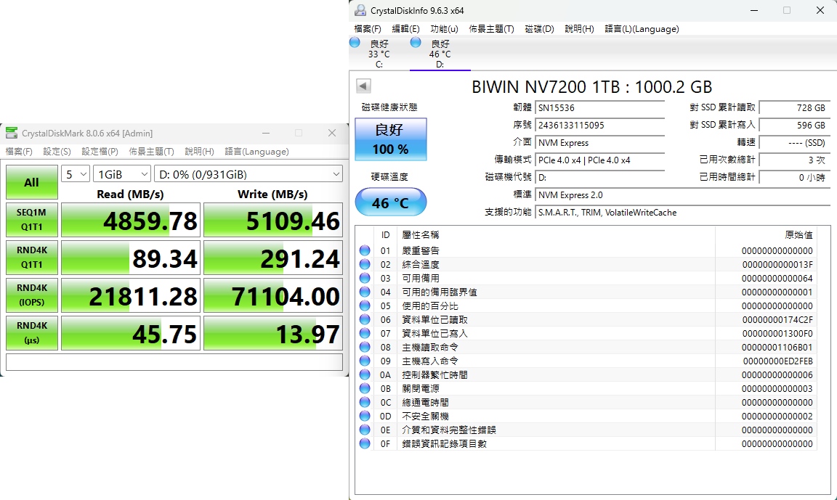Open 佈景主題(T) menu in CrystalDiskMark
This screenshot has width=837, height=500.
click(x=152, y=152)
